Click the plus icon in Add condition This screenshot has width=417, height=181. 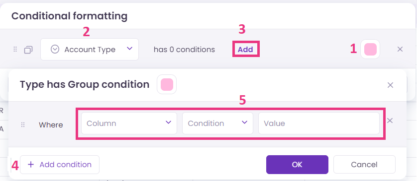pyautogui.click(x=31, y=165)
